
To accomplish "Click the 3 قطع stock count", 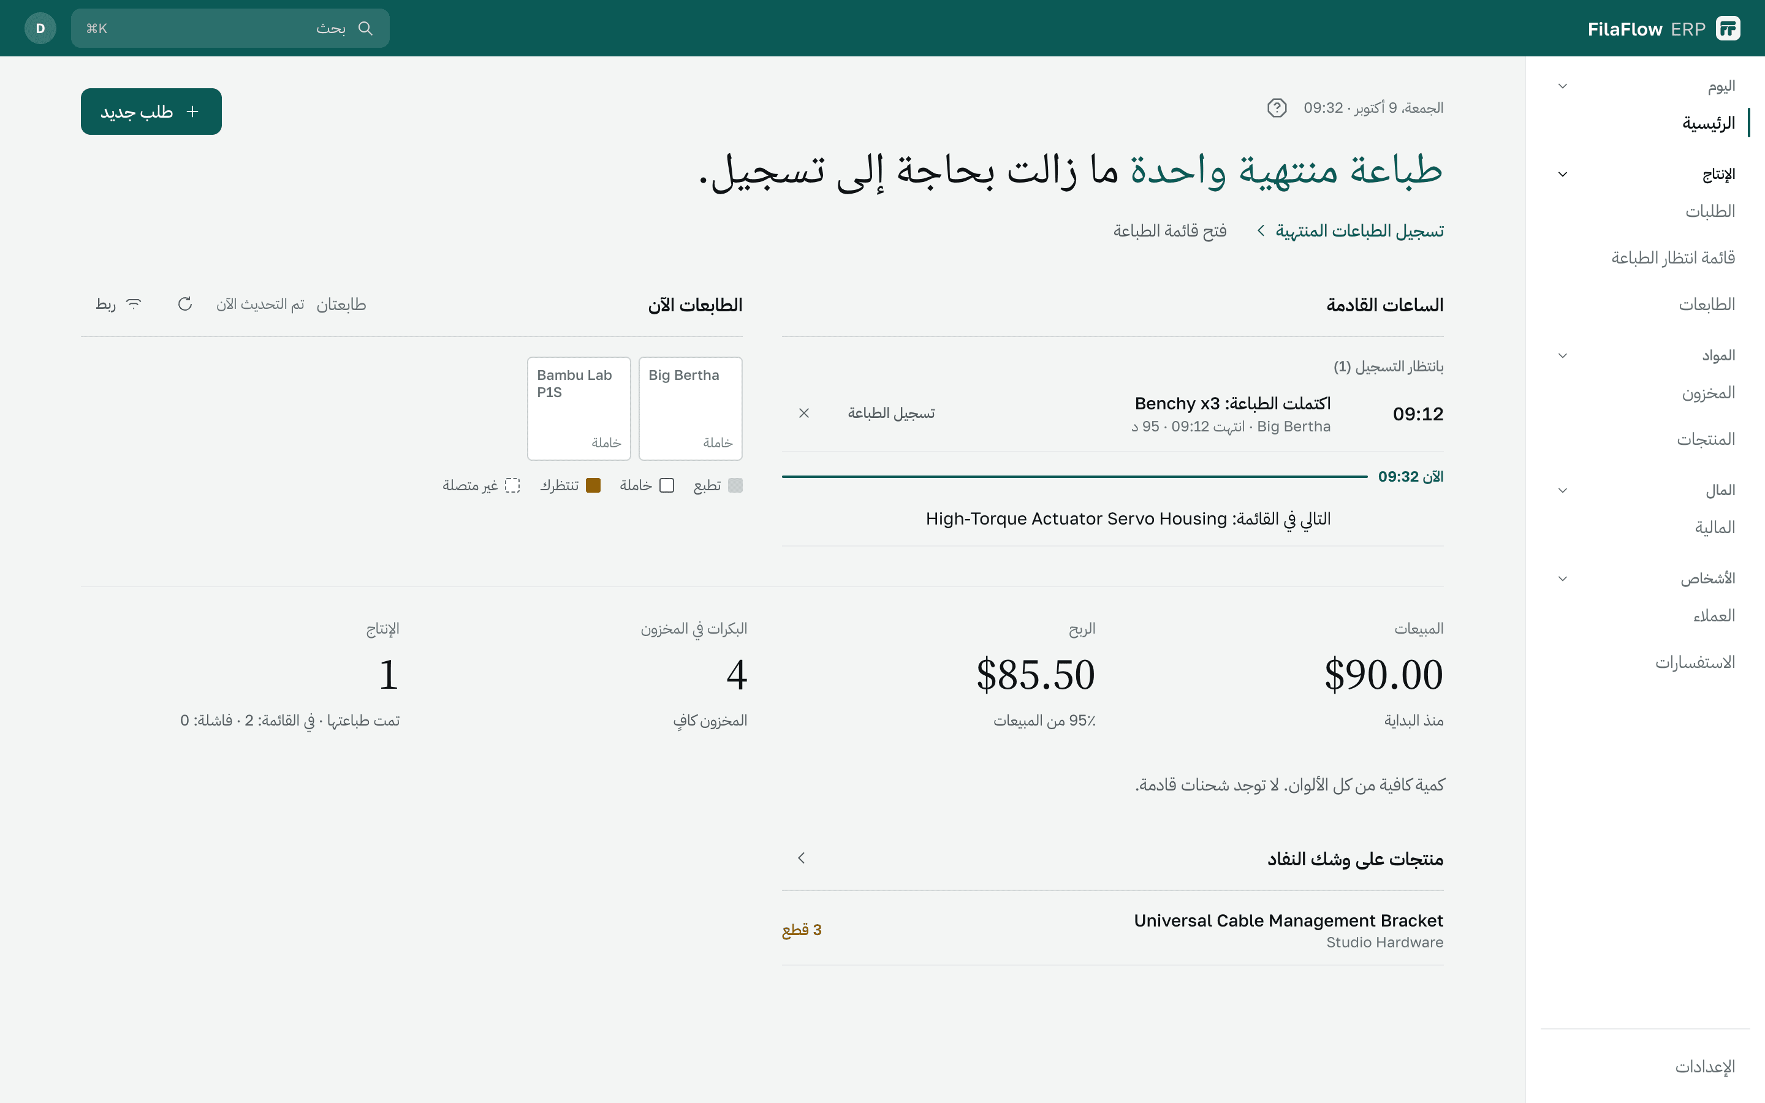I will pyautogui.click(x=802, y=930).
